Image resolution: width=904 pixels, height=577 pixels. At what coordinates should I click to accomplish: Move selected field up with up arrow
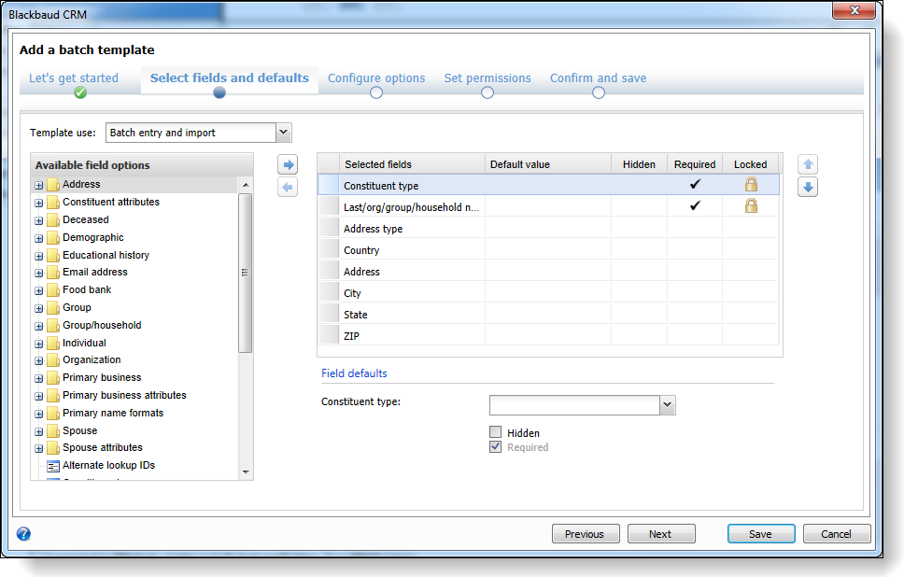point(809,165)
